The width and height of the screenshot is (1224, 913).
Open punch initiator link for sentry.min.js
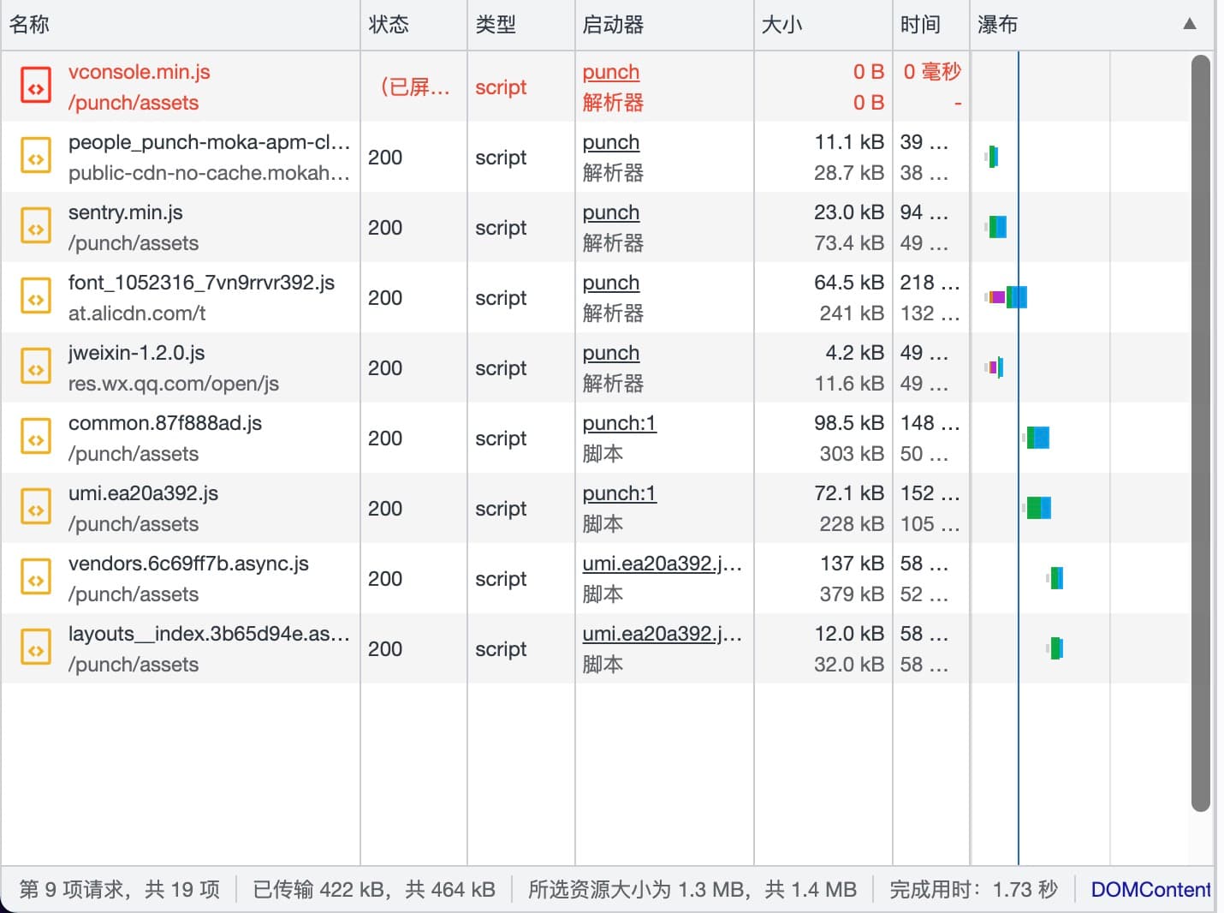610,212
